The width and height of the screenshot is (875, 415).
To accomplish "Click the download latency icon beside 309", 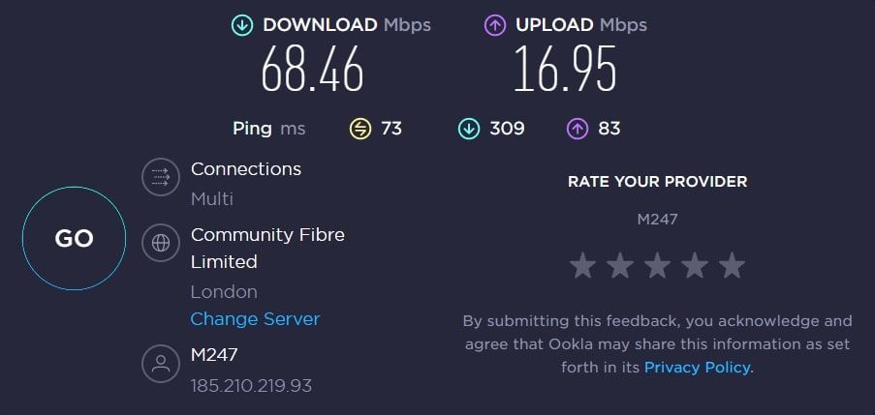I will click(468, 128).
